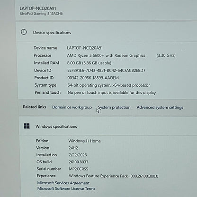197x197 pixels.
Task: Click the OS build label
Action: point(44,162)
